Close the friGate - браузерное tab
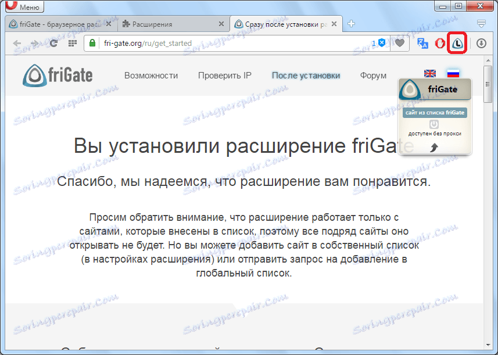This screenshot has width=498, height=355. 108,24
